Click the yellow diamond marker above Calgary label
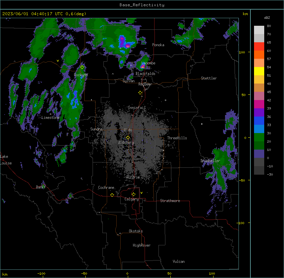This screenshot has width=284, height=278. (x=133, y=194)
